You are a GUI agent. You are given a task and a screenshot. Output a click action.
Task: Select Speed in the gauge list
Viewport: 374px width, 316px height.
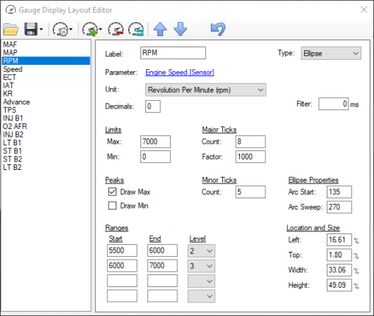(13, 69)
